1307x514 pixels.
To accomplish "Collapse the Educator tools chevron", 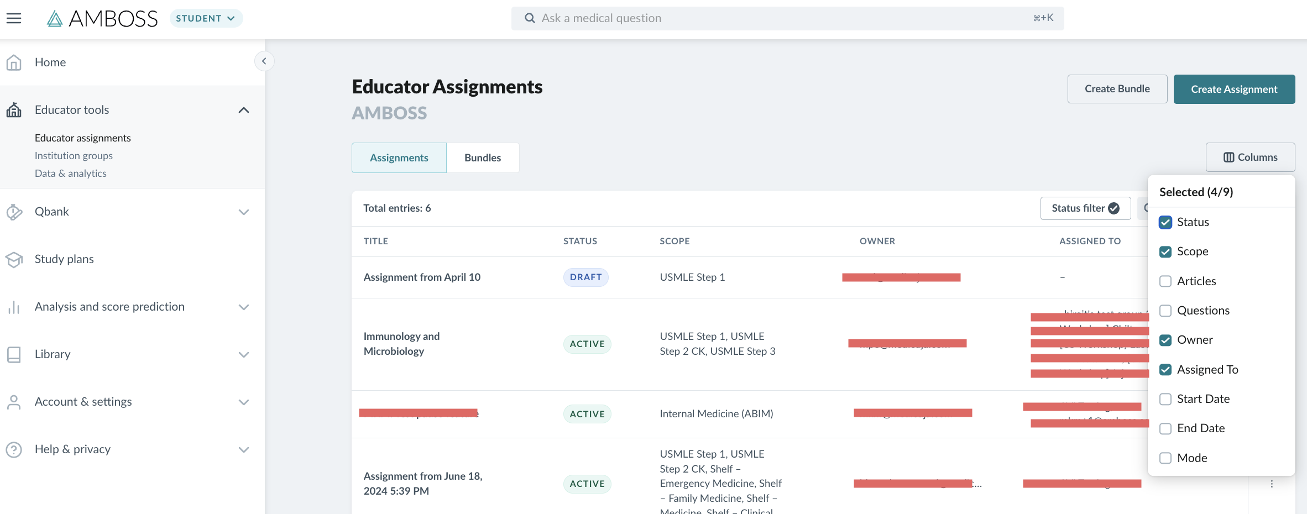I will [244, 110].
